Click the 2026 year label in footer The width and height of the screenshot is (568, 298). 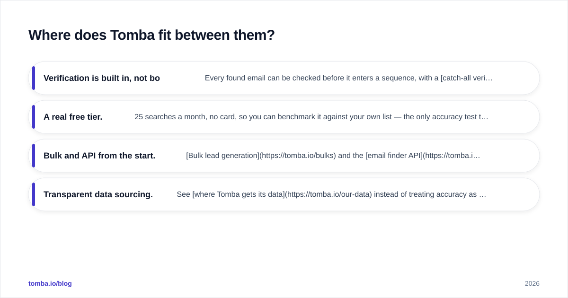tap(532, 283)
